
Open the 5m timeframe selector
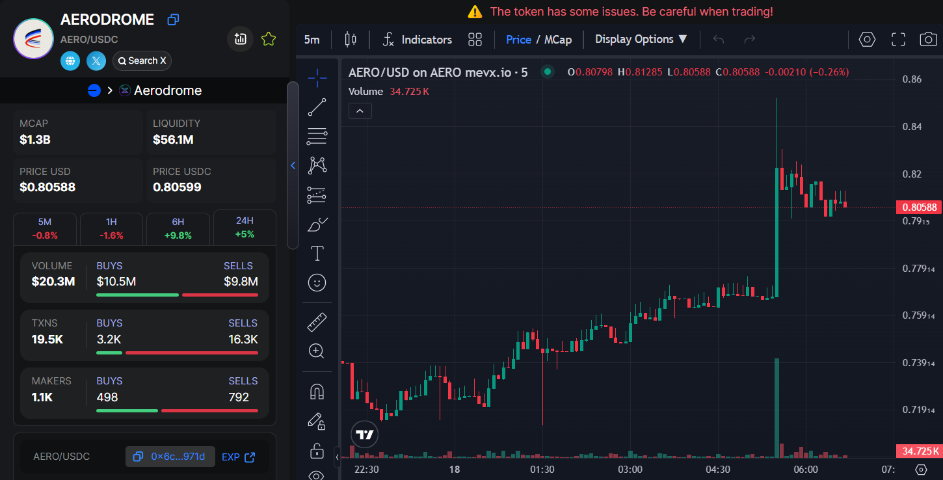(x=312, y=40)
